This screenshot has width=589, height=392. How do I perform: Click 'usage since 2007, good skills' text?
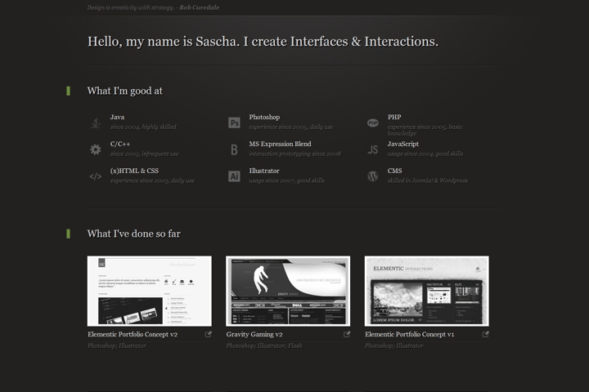(x=286, y=180)
